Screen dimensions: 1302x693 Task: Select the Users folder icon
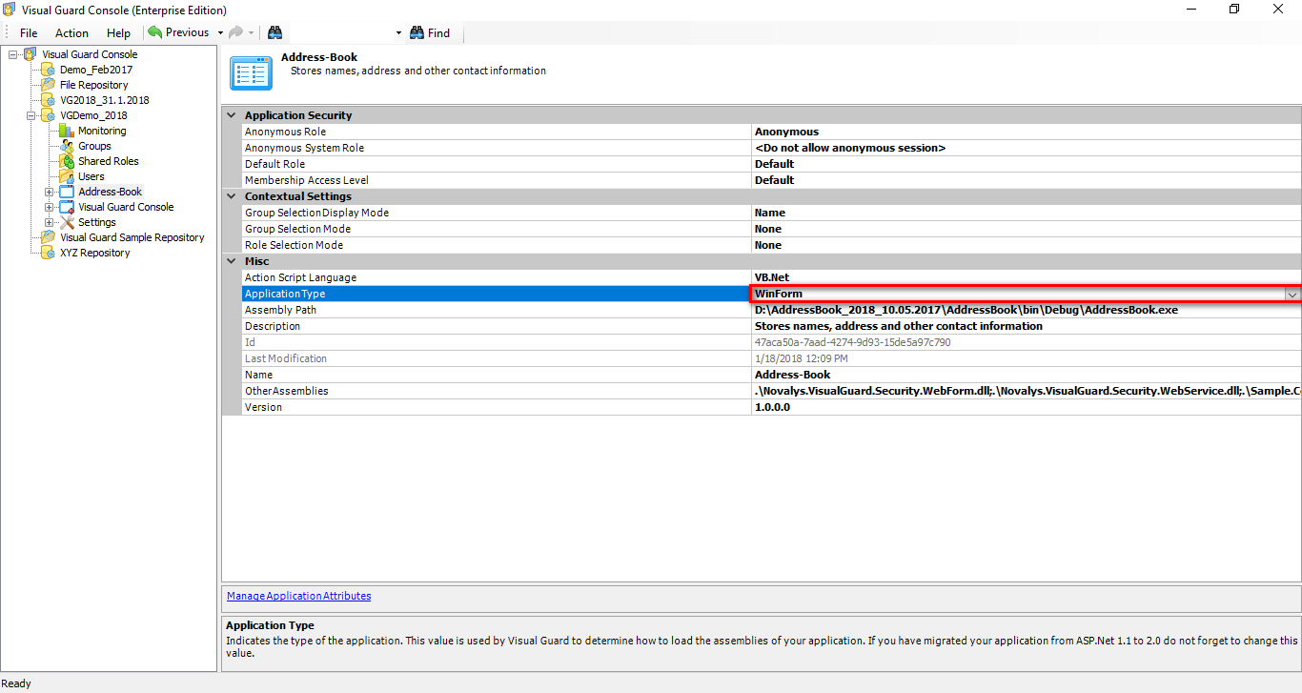(x=68, y=176)
